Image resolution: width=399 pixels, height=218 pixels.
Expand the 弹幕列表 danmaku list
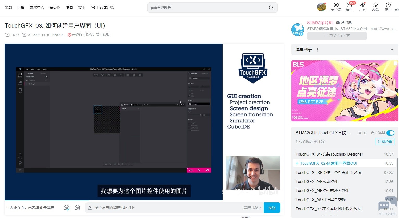(x=392, y=50)
